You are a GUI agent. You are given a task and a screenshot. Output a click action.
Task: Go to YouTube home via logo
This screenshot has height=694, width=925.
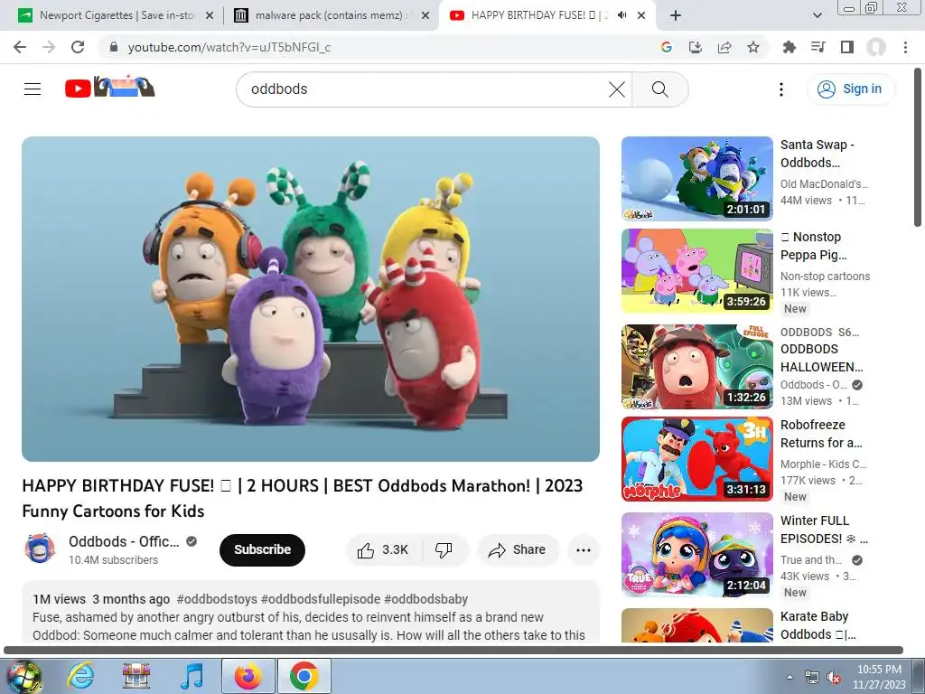[109, 88]
